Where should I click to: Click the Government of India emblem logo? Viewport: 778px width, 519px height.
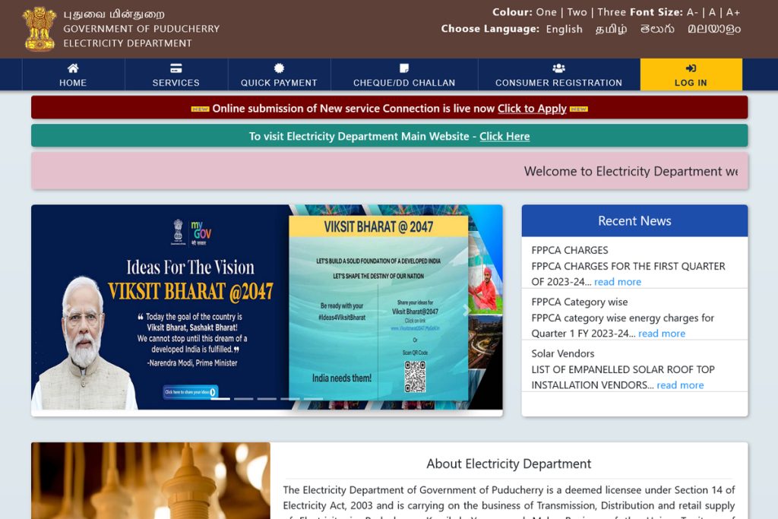click(x=40, y=29)
